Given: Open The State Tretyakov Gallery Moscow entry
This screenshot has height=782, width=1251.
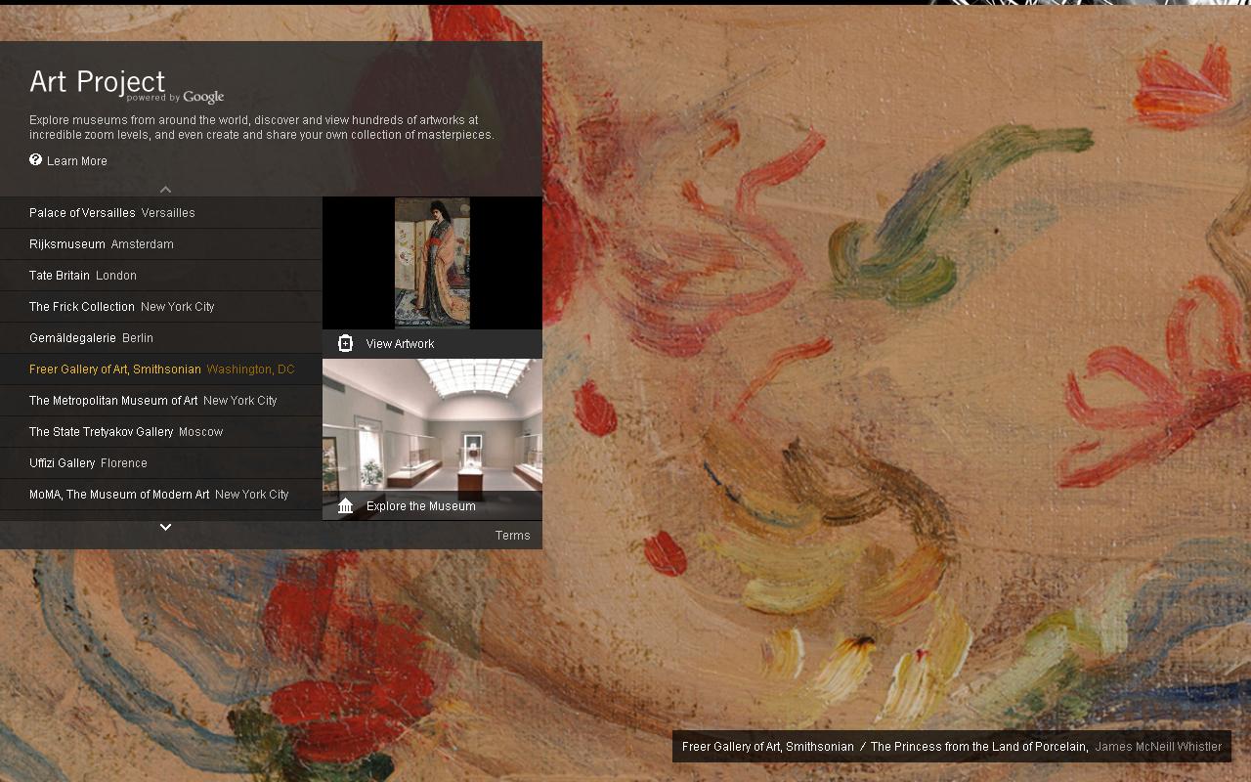Looking at the screenshot, I should (x=161, y=432).
